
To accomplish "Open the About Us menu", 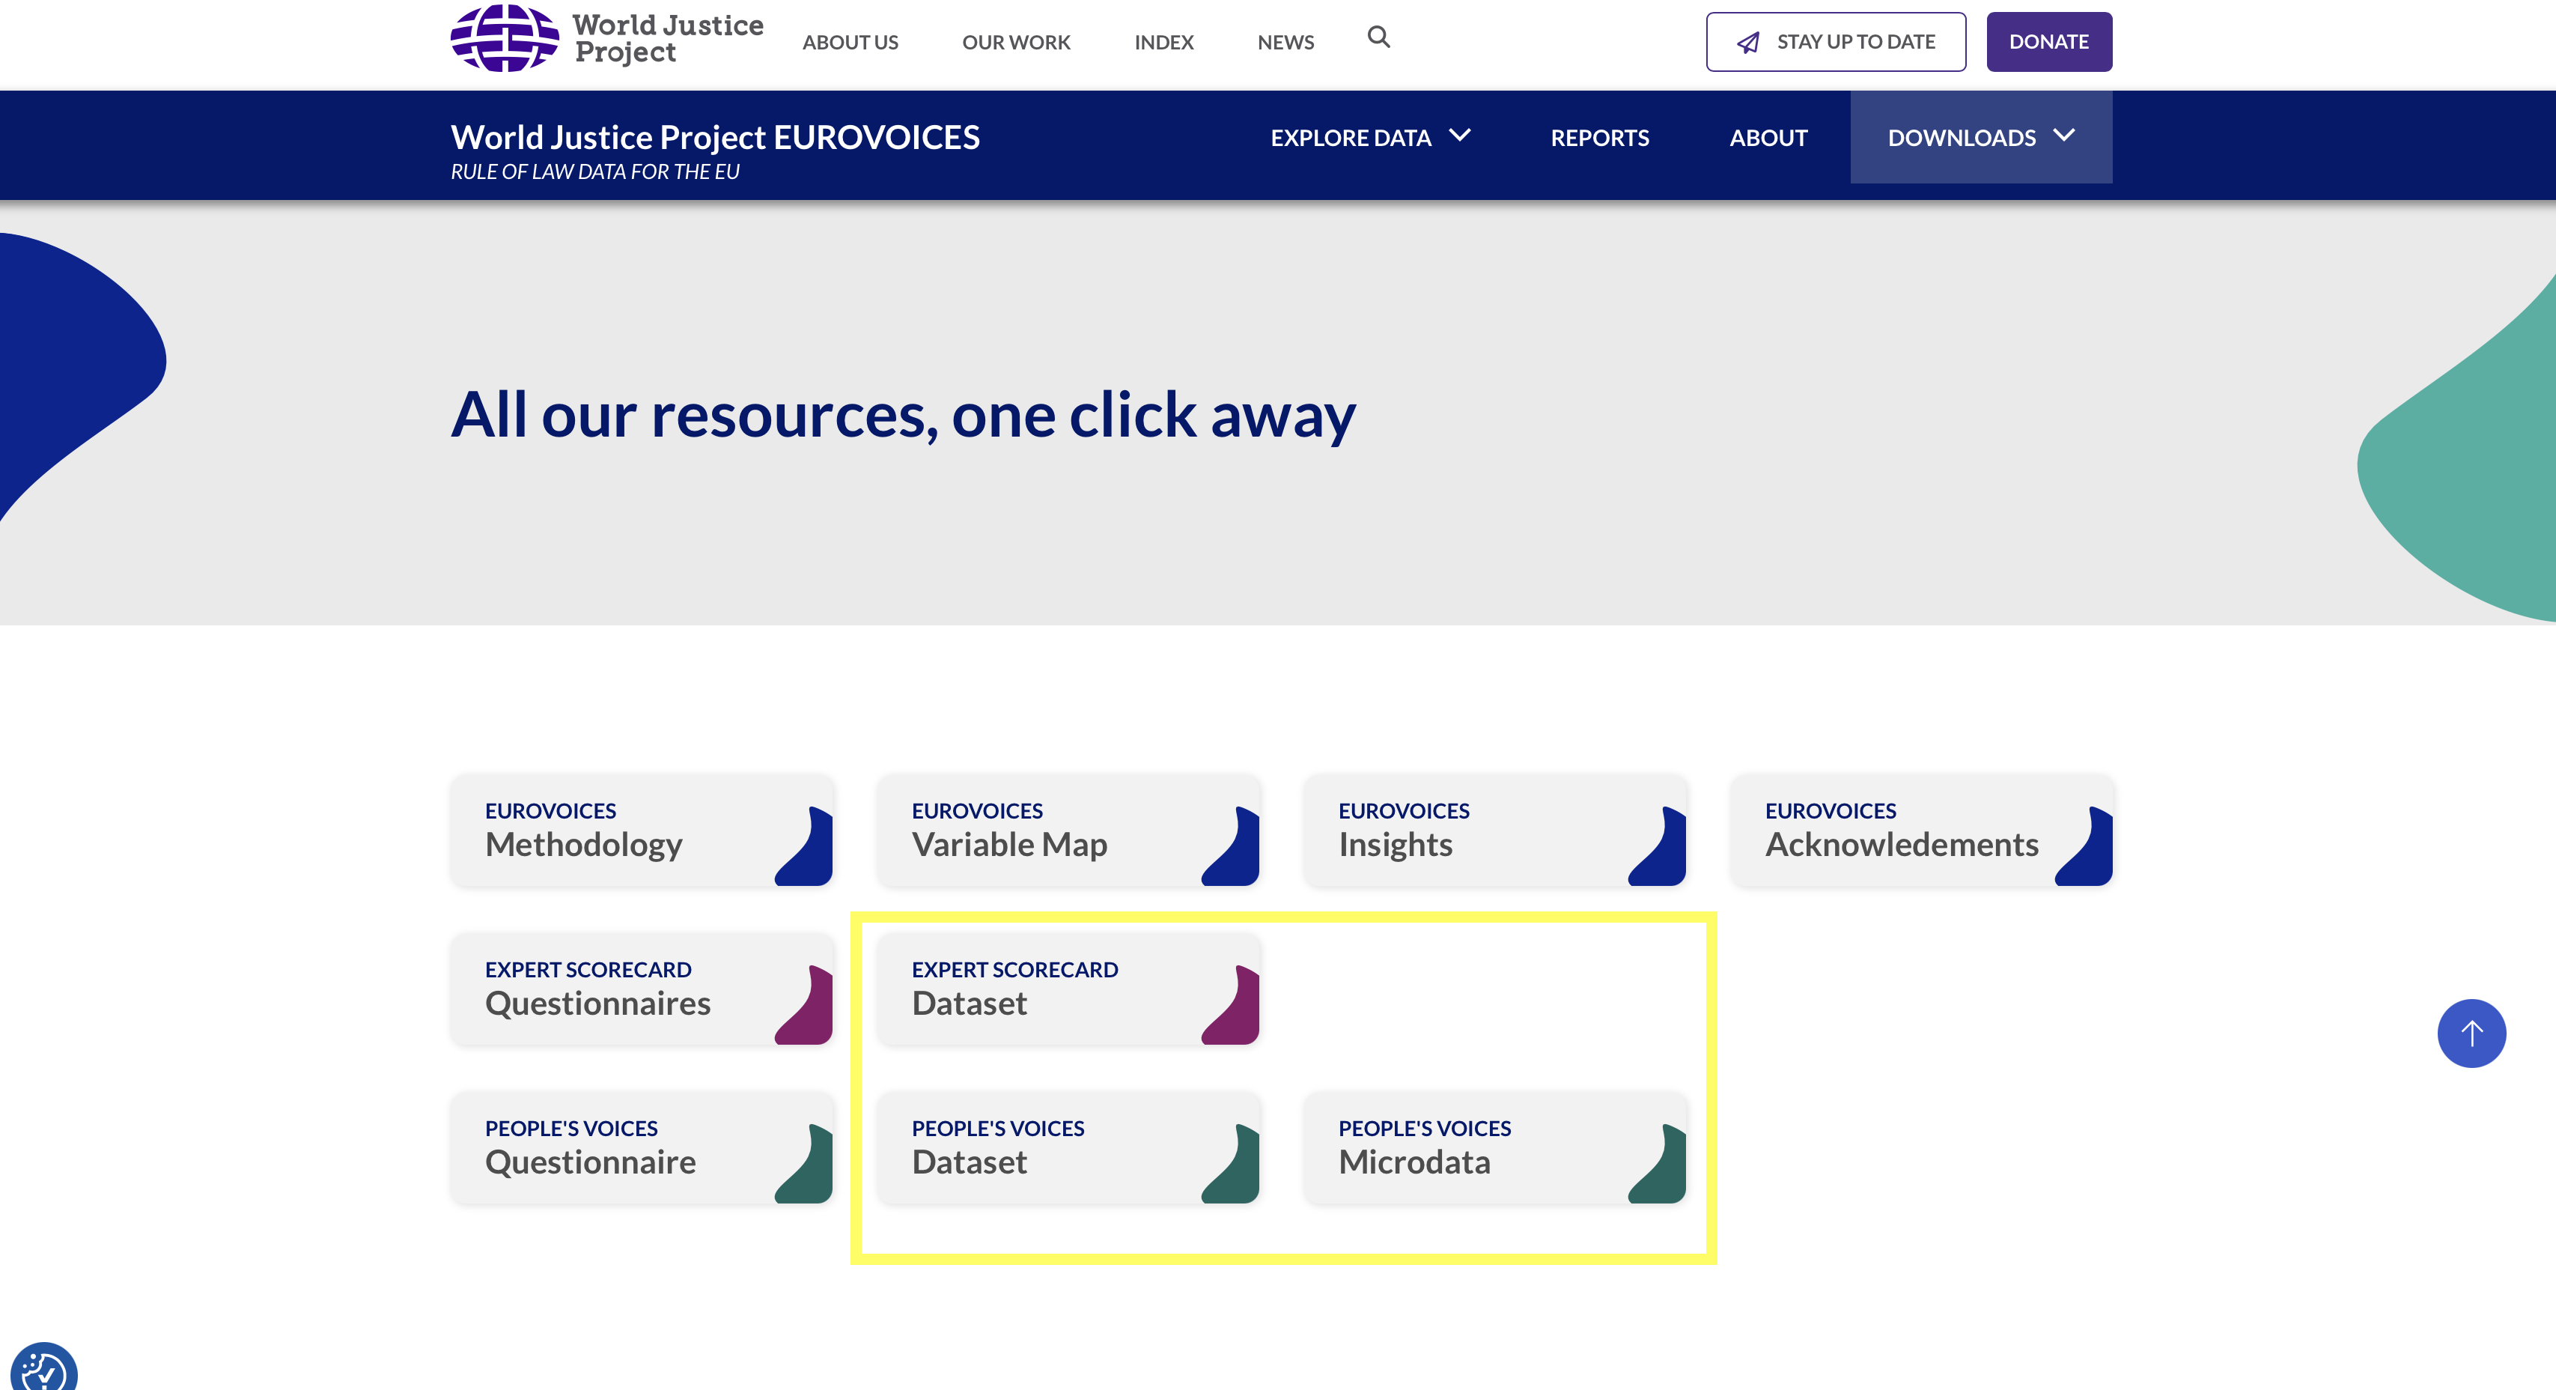I will (851, 42).
